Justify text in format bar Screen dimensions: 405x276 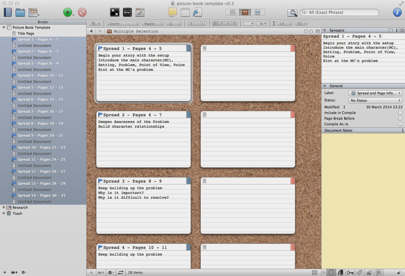(235, 24)
